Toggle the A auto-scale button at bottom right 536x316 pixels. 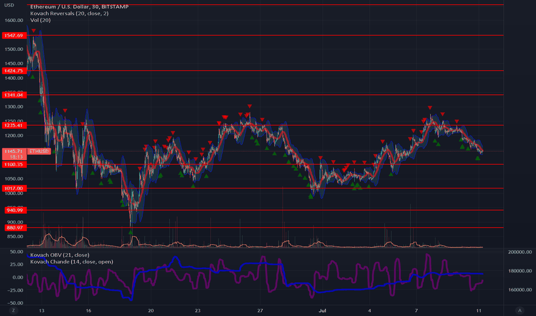(519, 310)
